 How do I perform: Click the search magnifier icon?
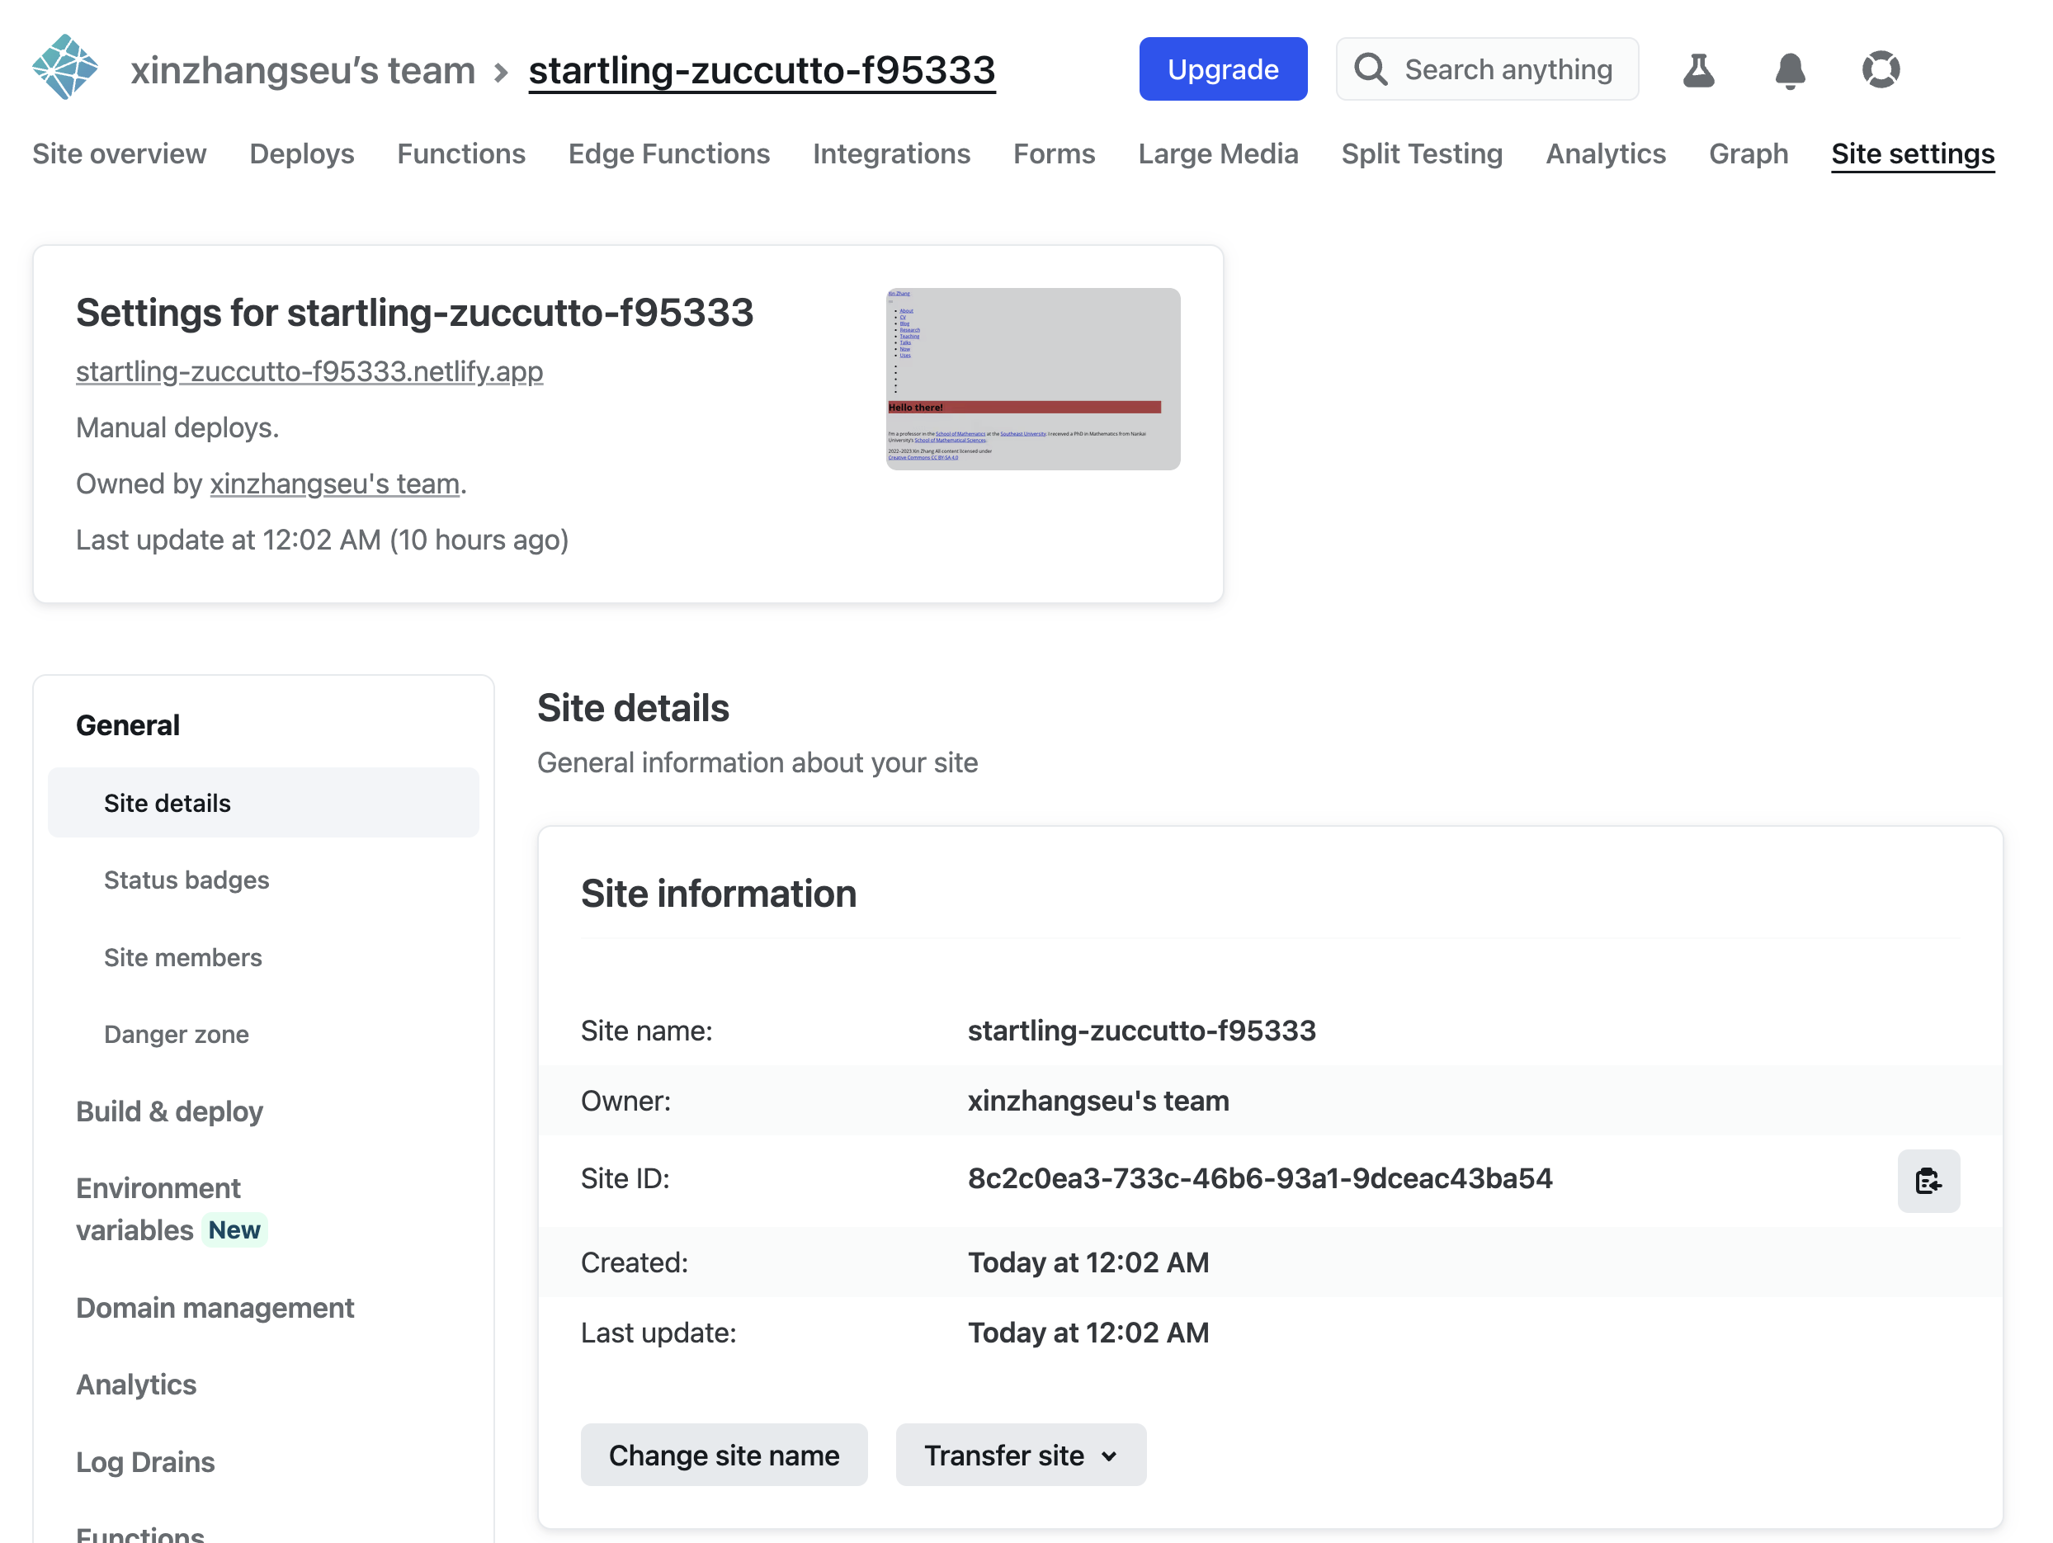[1370, 69]
